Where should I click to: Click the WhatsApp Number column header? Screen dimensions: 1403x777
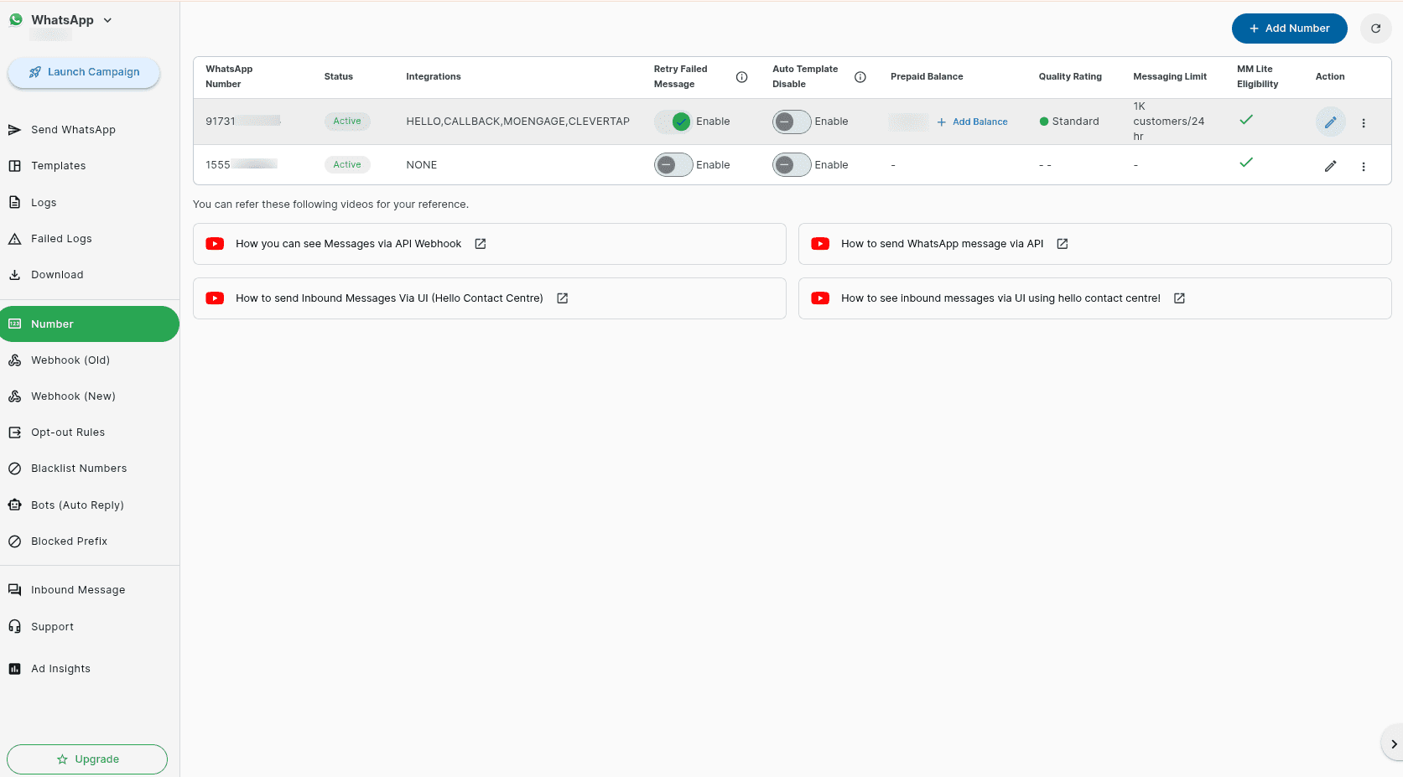pos(229,77)
